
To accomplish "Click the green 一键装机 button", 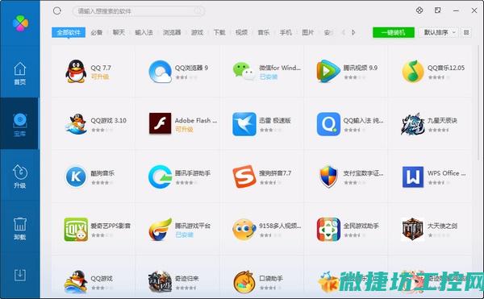I will [394, 32].
